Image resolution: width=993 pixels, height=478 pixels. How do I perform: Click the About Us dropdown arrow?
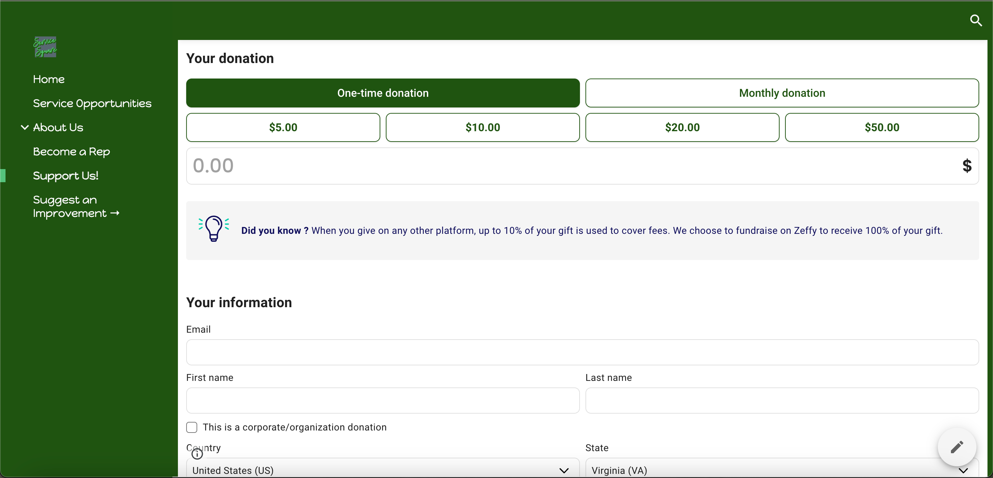click(x=25, y=128)
